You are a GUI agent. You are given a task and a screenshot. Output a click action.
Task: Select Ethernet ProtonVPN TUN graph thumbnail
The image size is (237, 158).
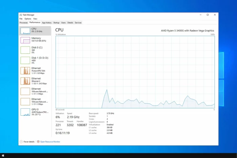click(x=25, y=71)
